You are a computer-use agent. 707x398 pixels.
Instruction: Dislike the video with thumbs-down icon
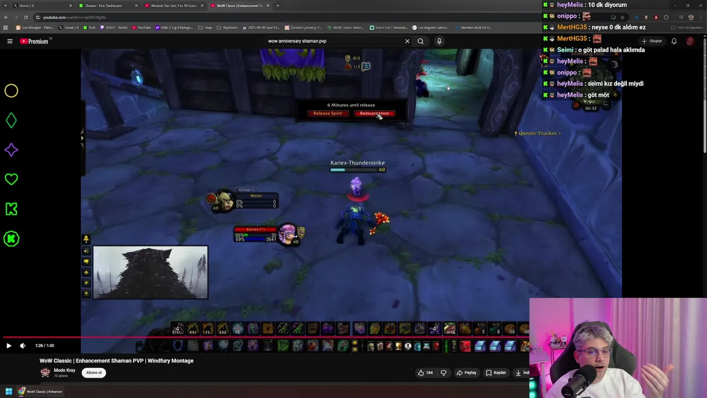(x=444, y=373)
